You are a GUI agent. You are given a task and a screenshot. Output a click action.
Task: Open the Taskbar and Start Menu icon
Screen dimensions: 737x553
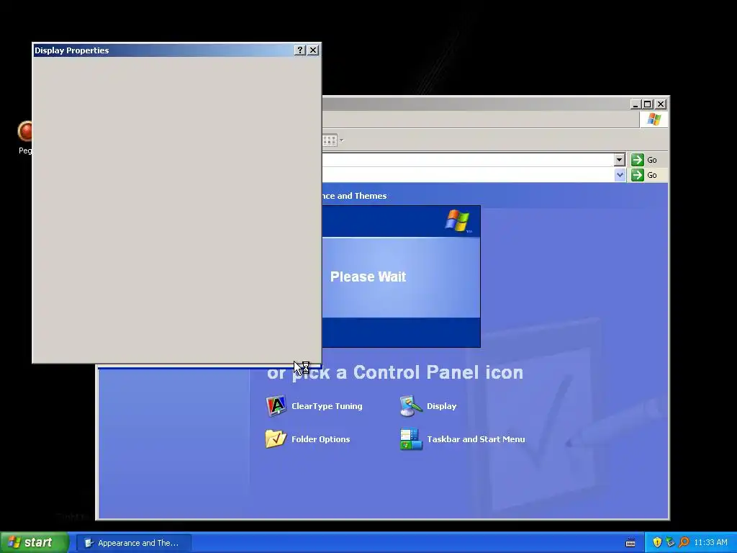pyautogui.click(x=411, y=439)
